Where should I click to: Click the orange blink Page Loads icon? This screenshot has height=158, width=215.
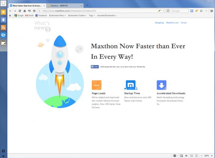pyautogui.click(x=97, y=85)
